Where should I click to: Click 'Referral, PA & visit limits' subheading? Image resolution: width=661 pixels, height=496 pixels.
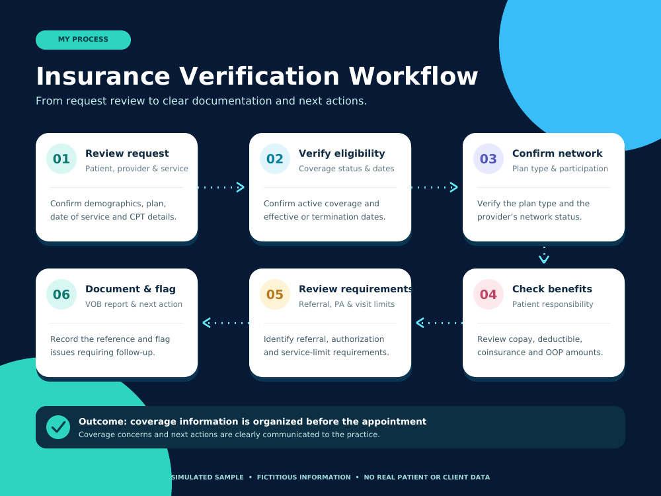346,304
